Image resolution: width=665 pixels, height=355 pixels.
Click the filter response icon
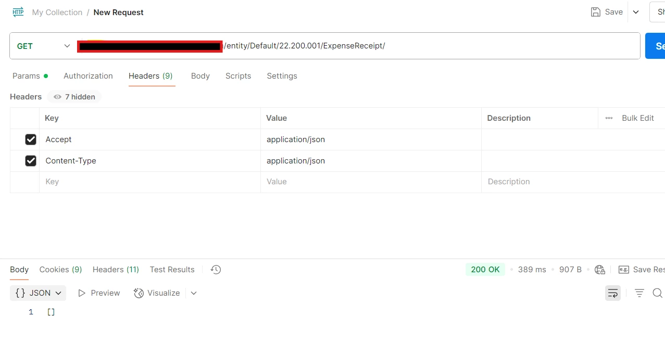[x=639, y=293]
